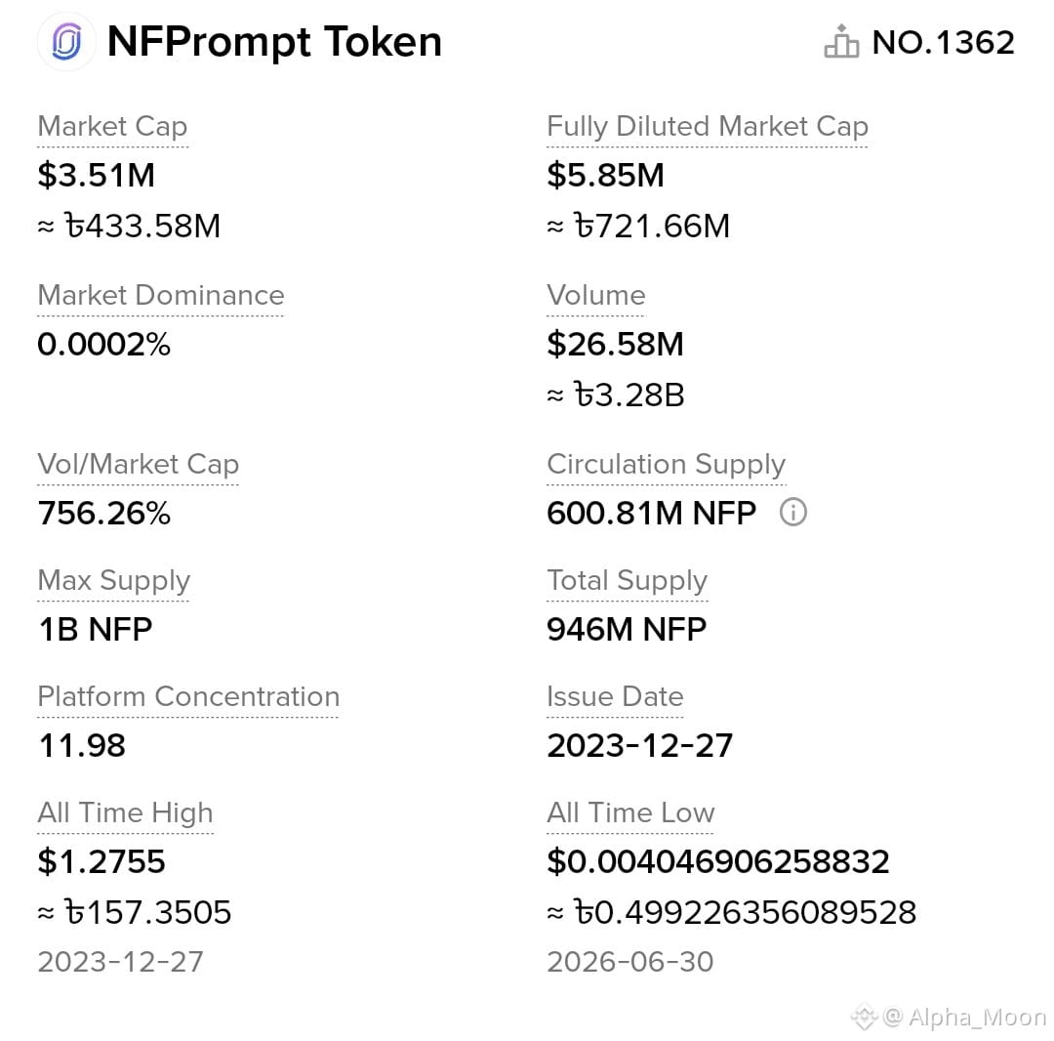The height and width of the screenshot is (1041, 1054).
Task: Click the ranking podium icon
Action: point(841,42)
